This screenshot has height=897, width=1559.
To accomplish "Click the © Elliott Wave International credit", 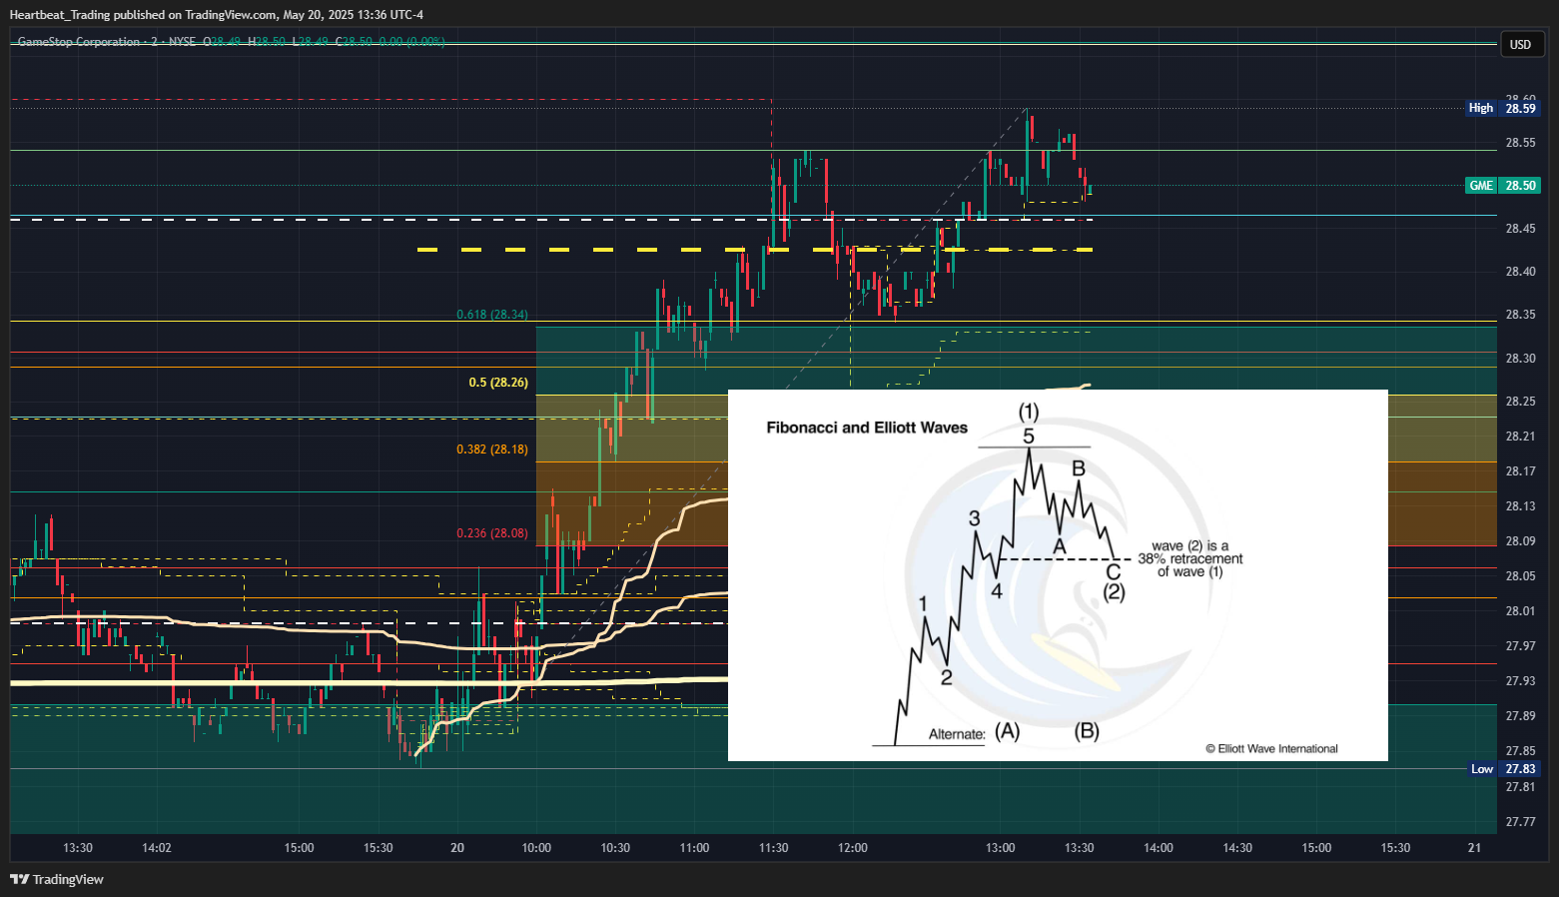I will pyautogui.click(x=1271, y=748).
